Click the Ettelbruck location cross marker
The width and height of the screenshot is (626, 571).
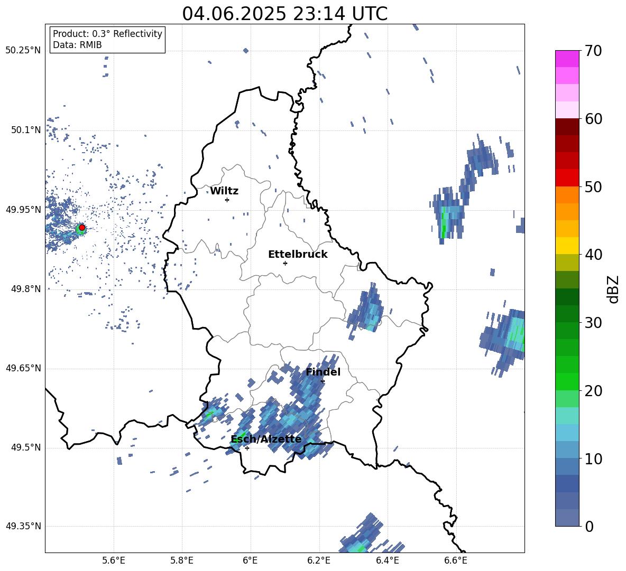[285, 263]
